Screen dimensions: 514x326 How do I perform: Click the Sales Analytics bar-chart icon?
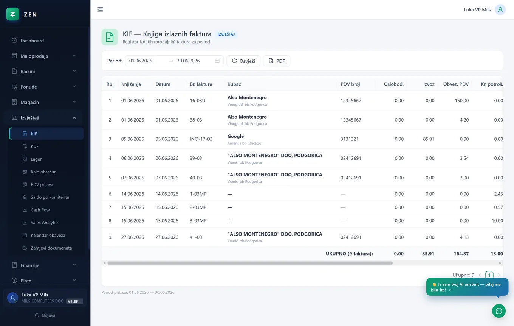(25, 223)
